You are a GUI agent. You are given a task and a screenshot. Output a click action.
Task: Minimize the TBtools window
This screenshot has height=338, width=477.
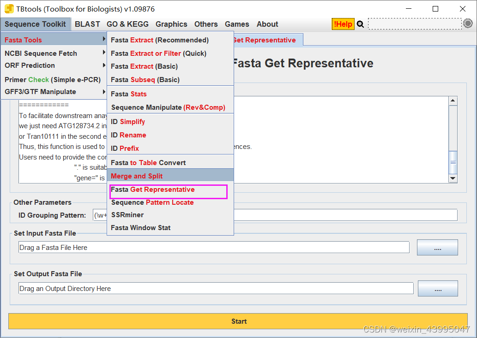(408, 9)
